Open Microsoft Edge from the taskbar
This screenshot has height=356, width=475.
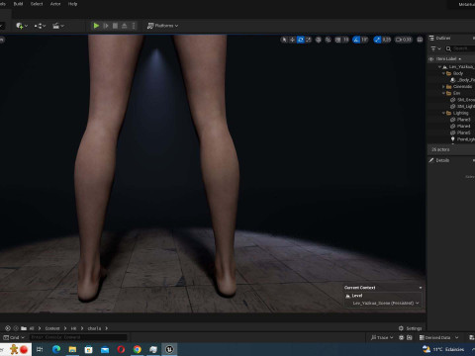click(56, 349)
